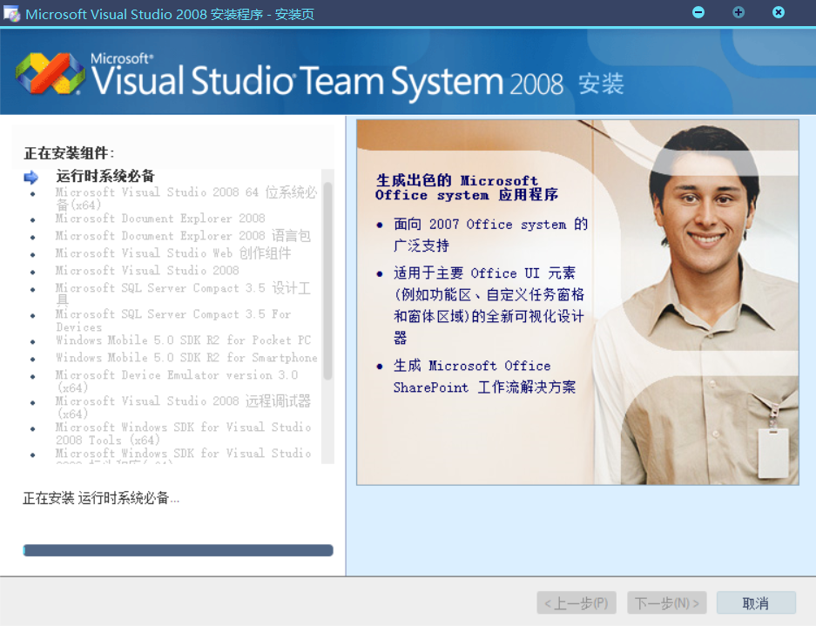Click the bullet next to Microsoft Document Explorer 2008
Viewport: 816px width, 626px height.
point(33,219)
